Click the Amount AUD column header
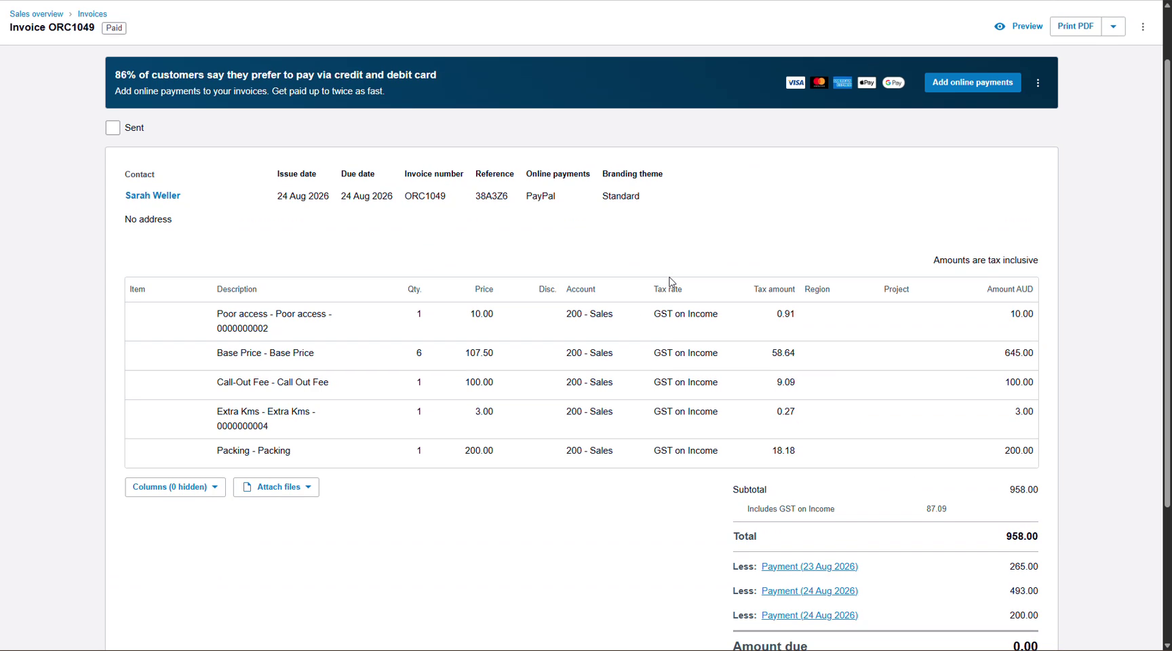Screen dimensions: 1172x651 (x=1010, y=289)
